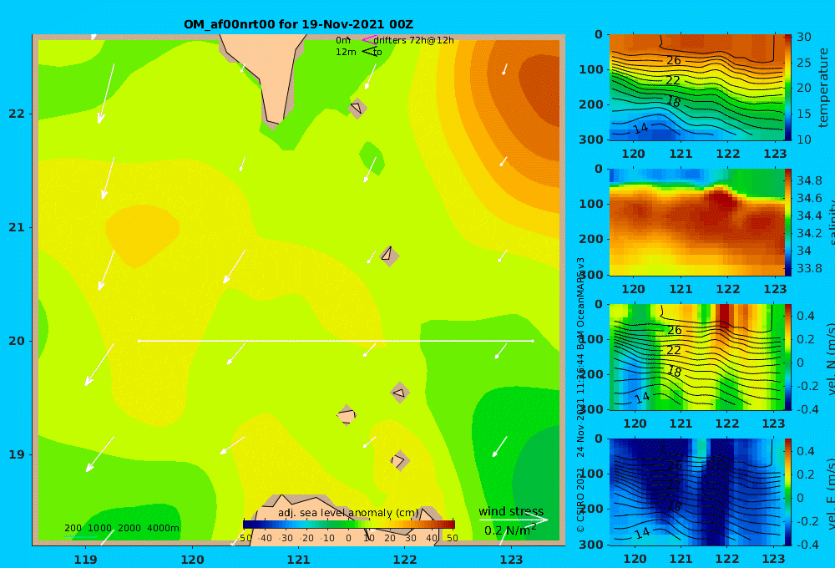The image size is (835, 568).
Task: Click the magenta drifters legend arrow
Action: click(x=369, y=40)
